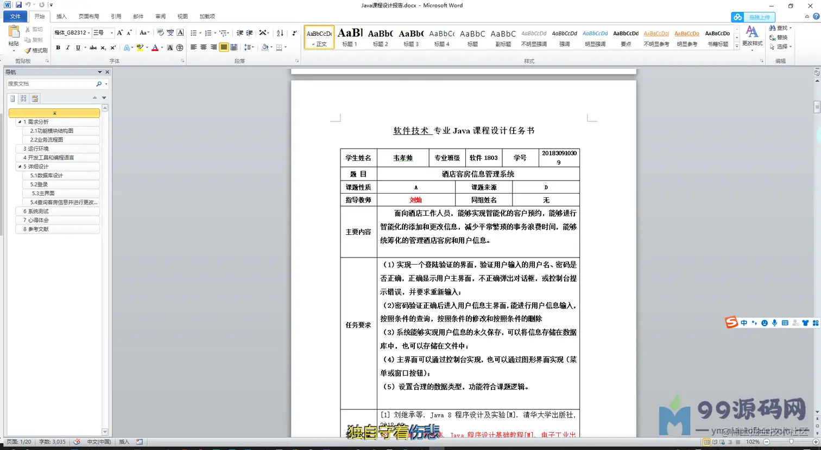Switch to 审阅 (Review) tab

click(161, 16)
